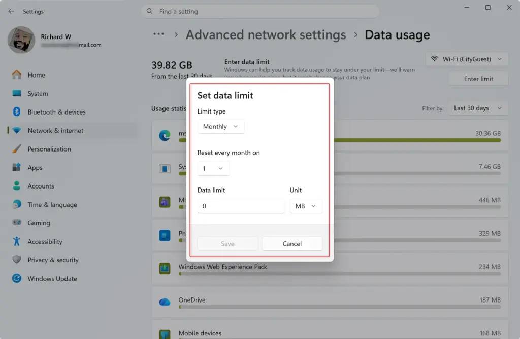Click the OneDrive usage progress bar

coord(340,307)
